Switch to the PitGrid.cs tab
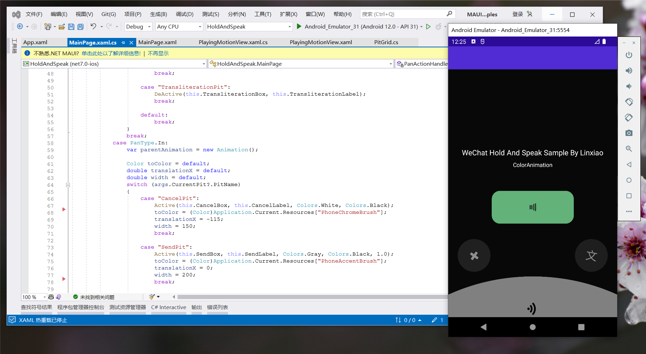 coord(386,42)
